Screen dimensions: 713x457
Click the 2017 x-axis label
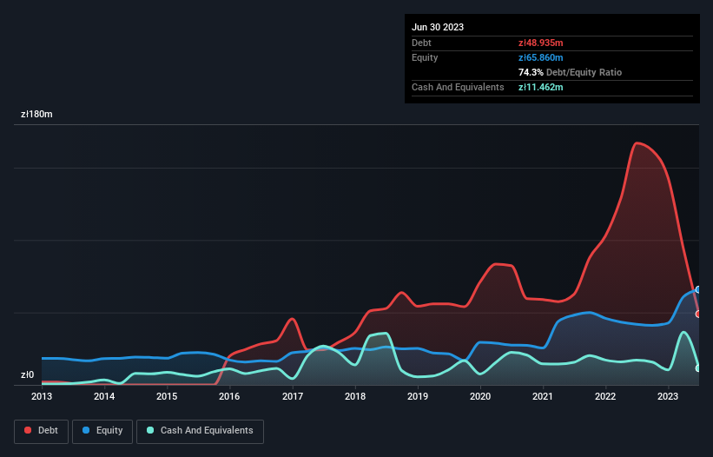(x=293, y=396)
